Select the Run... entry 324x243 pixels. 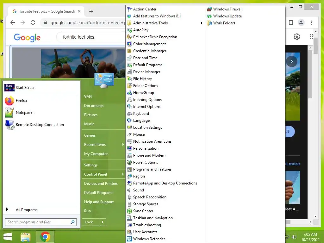coord(89,211)
